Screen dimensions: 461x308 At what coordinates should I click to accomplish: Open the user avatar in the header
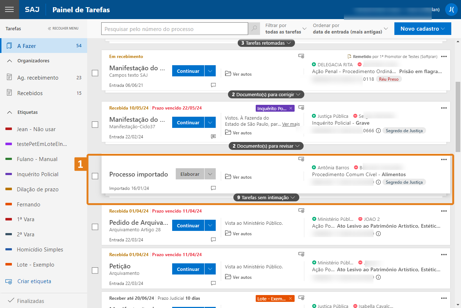click(x=451, y=9)
